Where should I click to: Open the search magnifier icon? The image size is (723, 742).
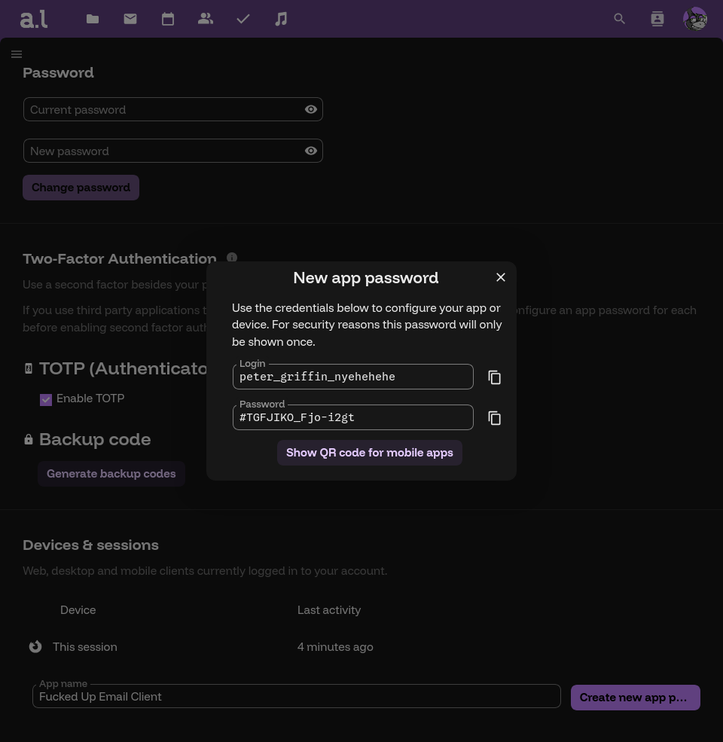[x=619, y=19]
